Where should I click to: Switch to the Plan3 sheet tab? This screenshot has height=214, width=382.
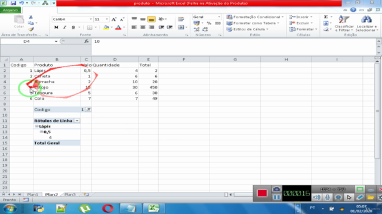click(70, 194)
